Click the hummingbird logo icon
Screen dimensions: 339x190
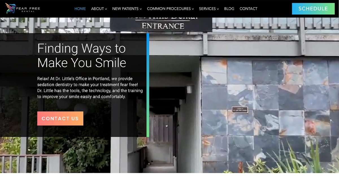pyautogui.click(x=10, y=8)
